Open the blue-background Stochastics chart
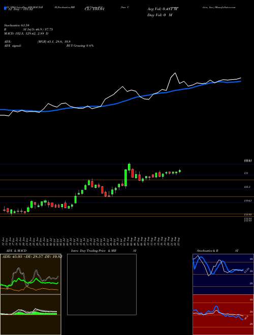Image resolution: width=254 pixels, height=335 pixels. tap(223, 274)
